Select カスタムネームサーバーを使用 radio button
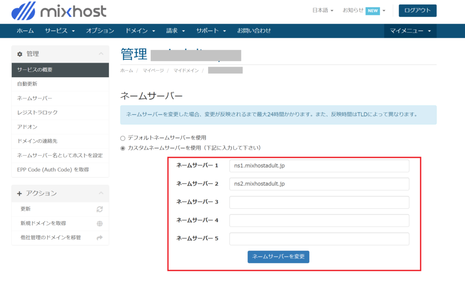This screenshot has width=465, height=286. click(123, 148)
